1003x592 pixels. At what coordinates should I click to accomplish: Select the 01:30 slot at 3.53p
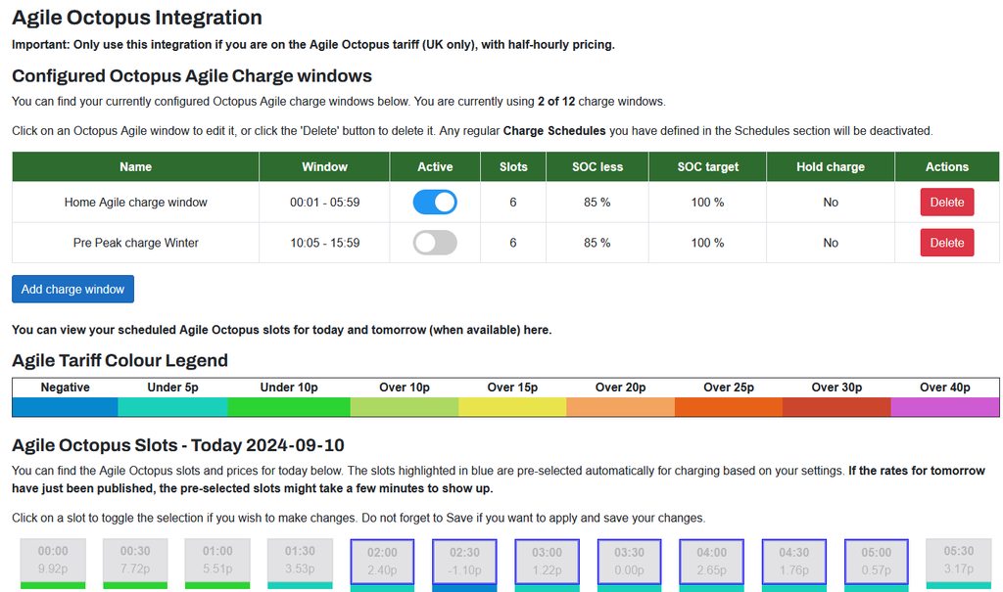[x=300, y=561]
